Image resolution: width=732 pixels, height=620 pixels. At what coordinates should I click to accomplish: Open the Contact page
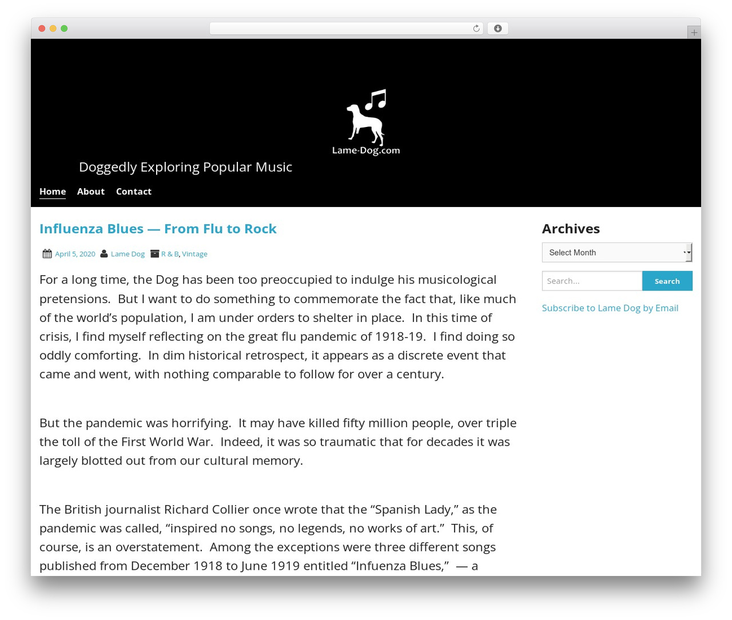click(134, 192)
